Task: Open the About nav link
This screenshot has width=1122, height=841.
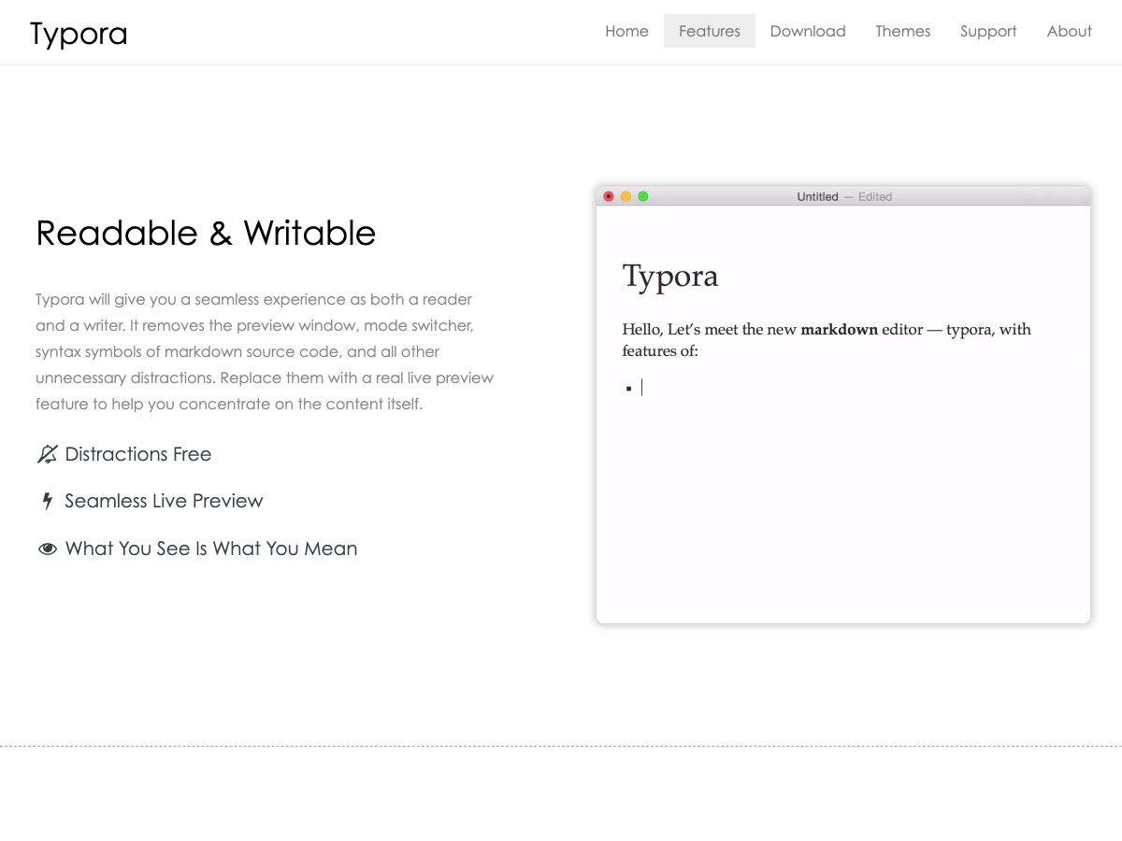Action: tap(1070, 31)
